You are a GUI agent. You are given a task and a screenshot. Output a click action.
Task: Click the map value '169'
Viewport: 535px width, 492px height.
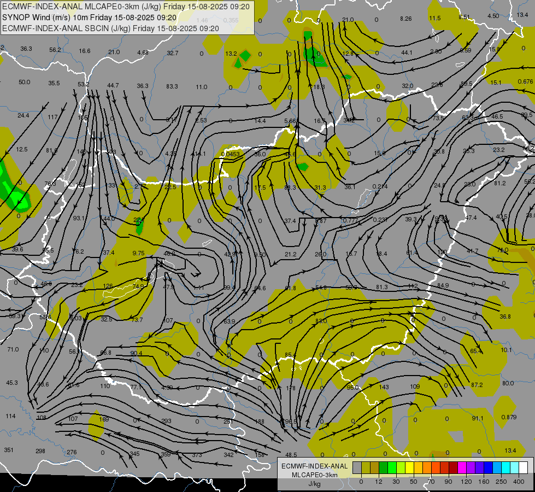point(104,419)
